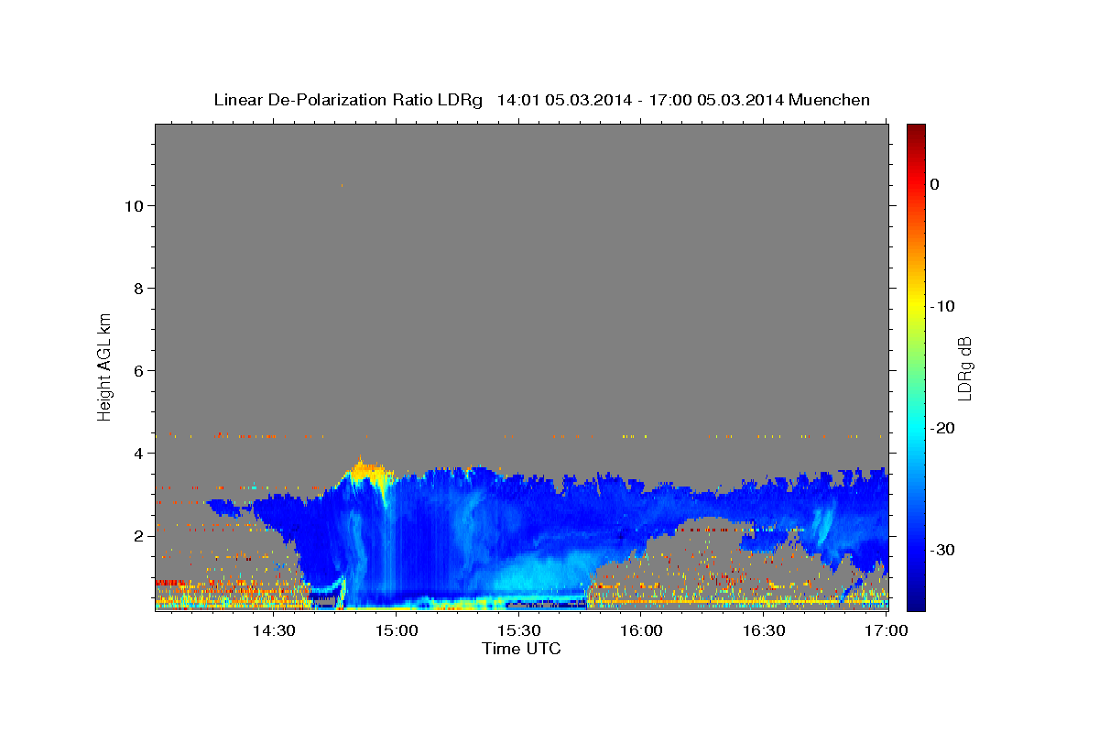
Task: Click the "Time UTC" axis label
Action: (521, 649)
